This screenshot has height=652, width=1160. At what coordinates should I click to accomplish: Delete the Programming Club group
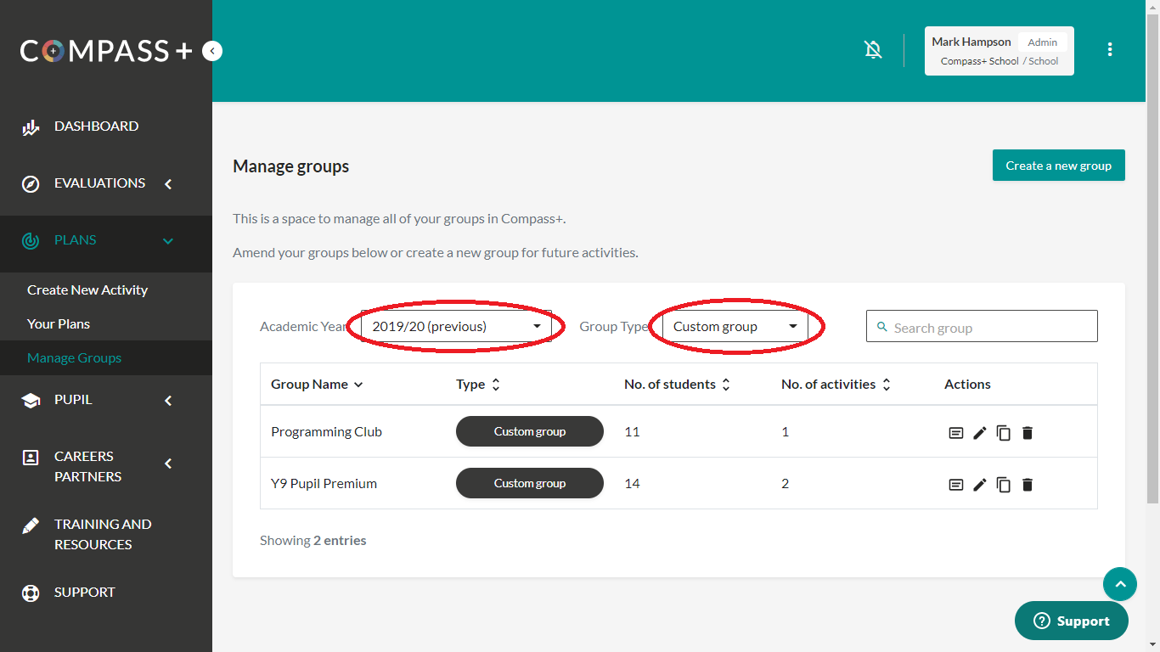[x=1028, y=433]
